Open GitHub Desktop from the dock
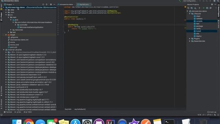Viewport: 220px width, 124px height. click(99, 122)
